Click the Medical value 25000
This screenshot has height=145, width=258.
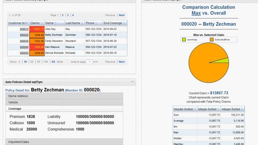[x=32, y=129]
